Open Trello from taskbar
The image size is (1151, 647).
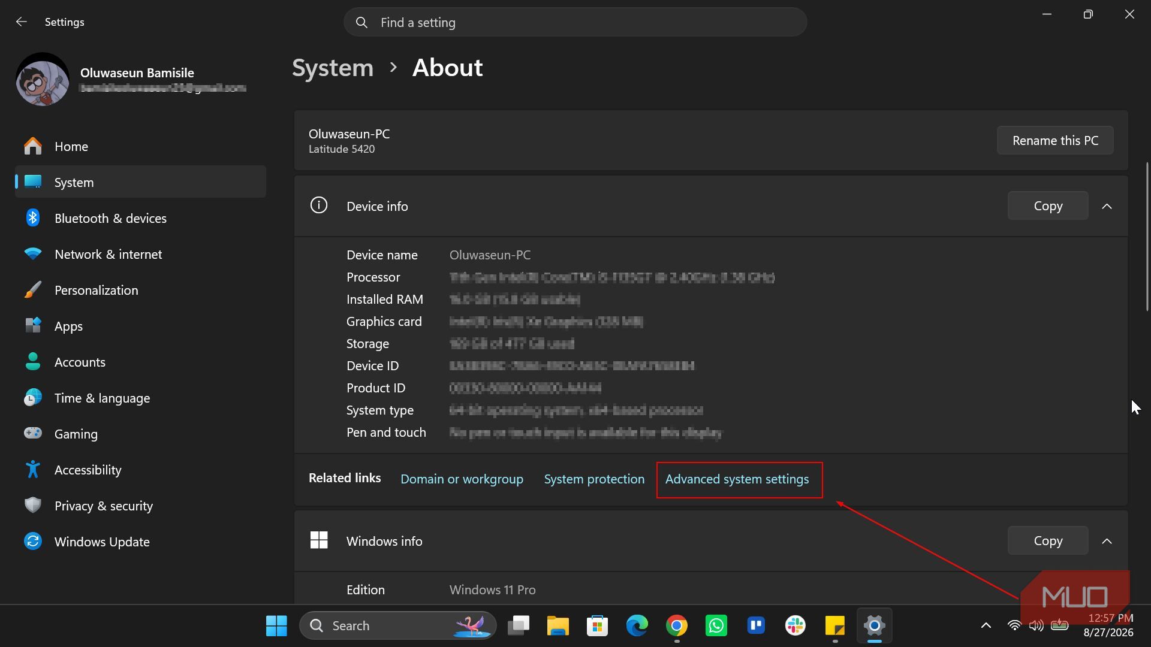(x=756, y=625)
